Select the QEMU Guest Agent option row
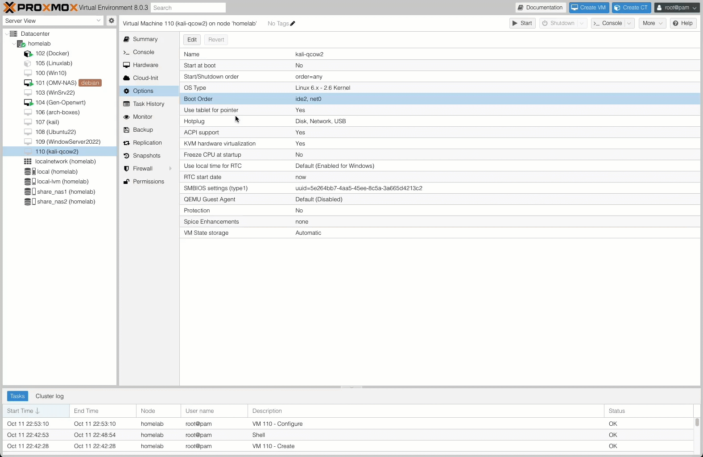 coord(439,199)
